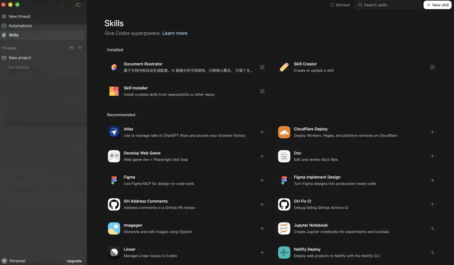Edit the Document Illustrator skill
The image size is (454, 265).
tap(262, 67)
